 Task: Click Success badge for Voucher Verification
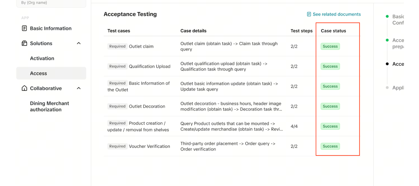pyautogui.click(x=330, y=146)
